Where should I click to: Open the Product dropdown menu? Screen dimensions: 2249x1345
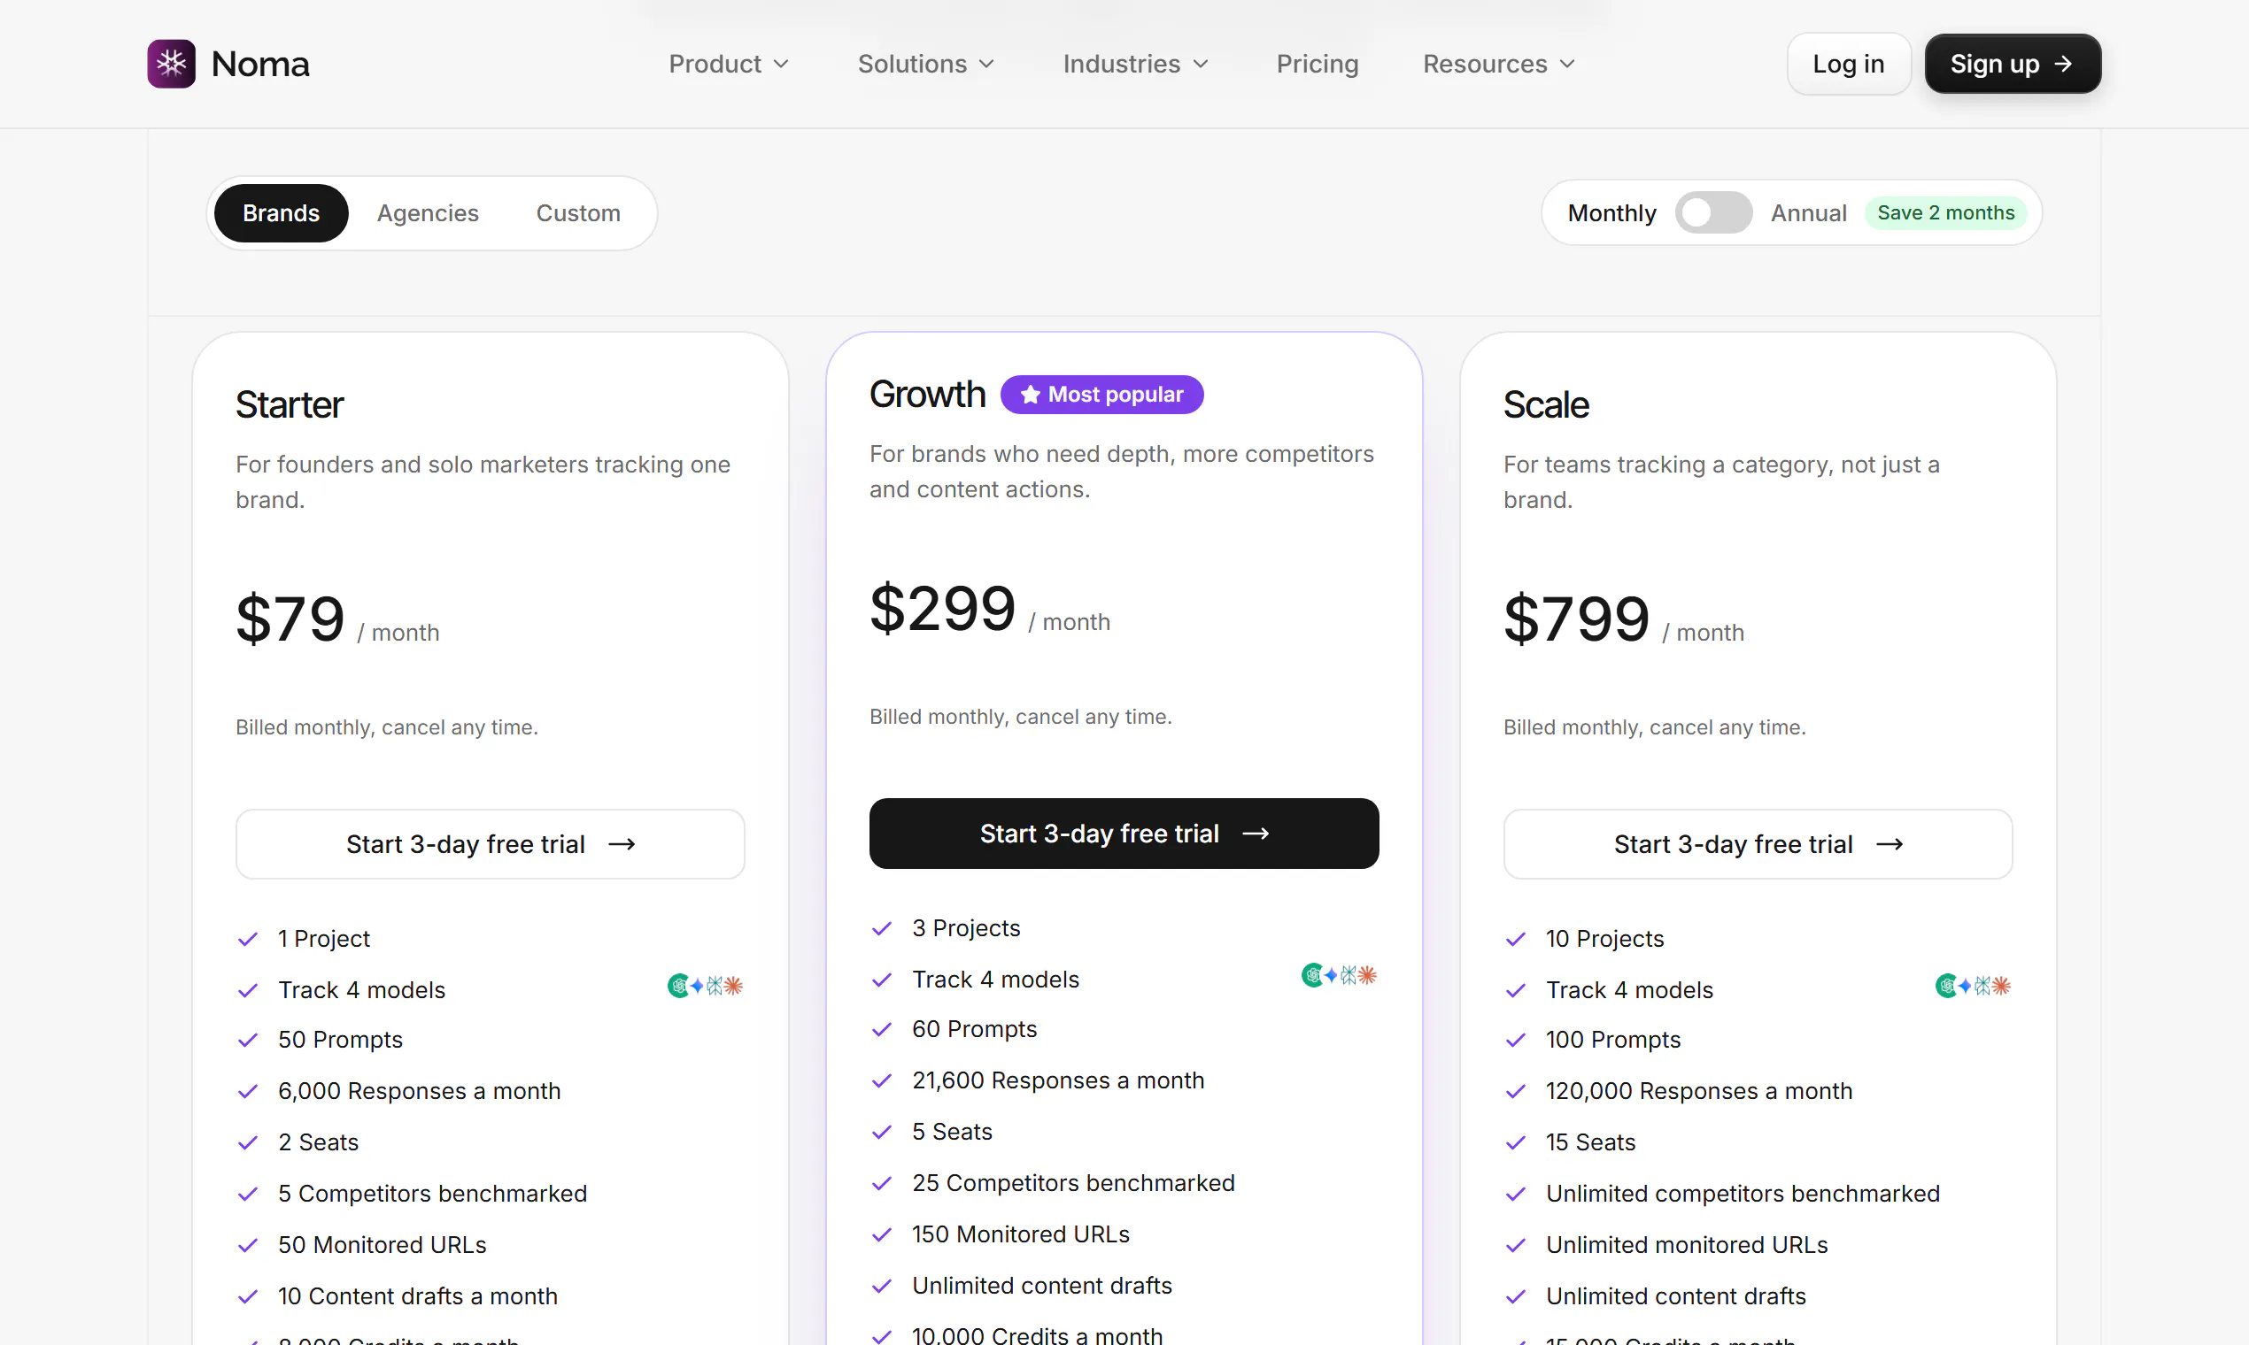point(728,64)
